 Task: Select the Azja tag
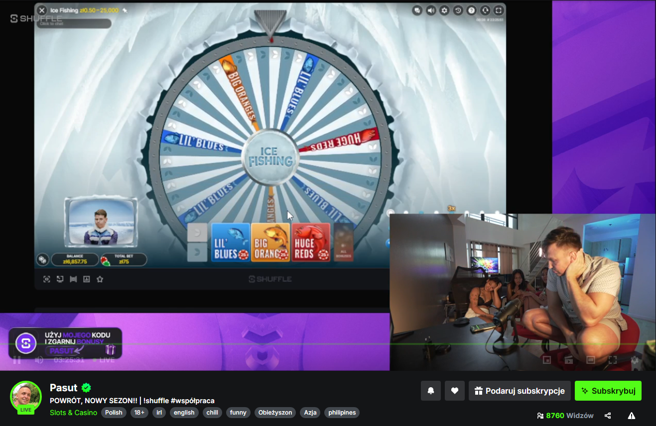pyautogui.click(x=310, y=413)
